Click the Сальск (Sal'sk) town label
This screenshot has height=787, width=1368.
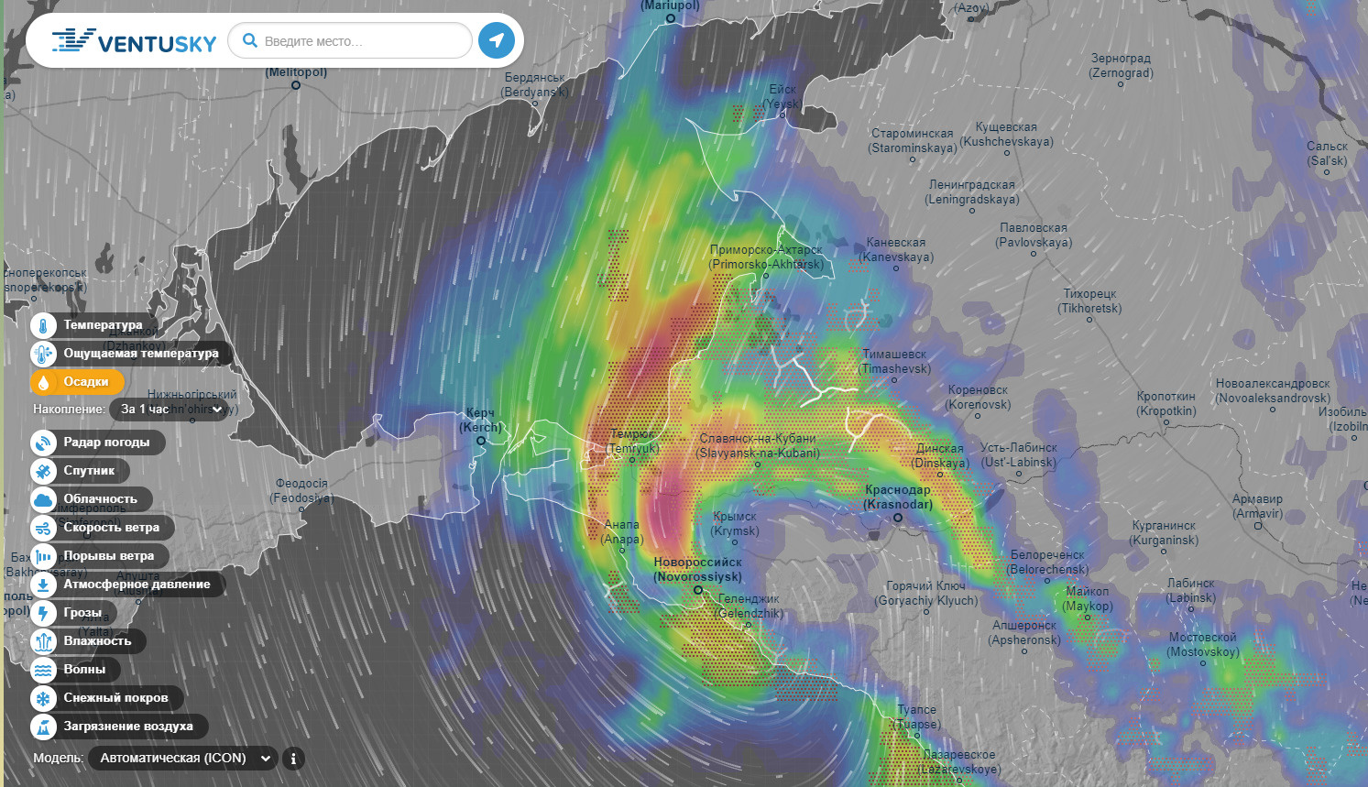point(1328,153)
